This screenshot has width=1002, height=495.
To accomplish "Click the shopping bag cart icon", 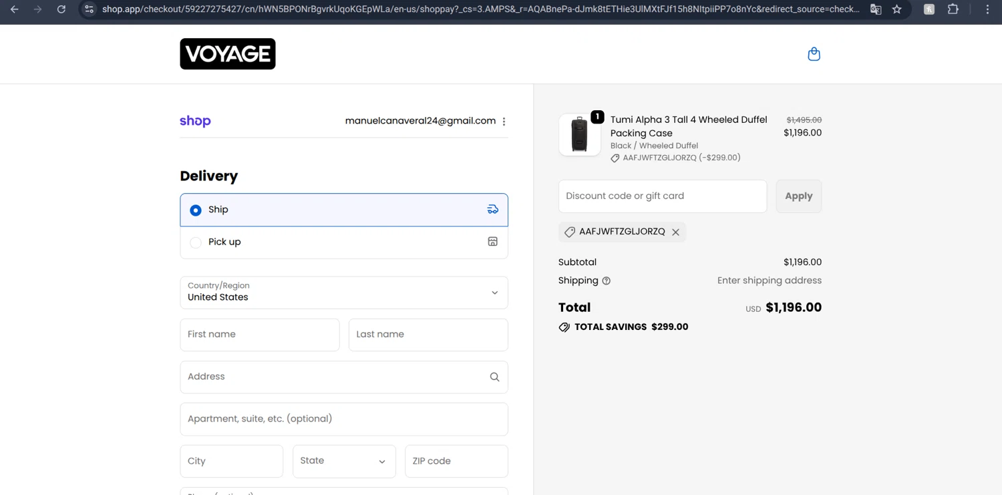I will [814, 54].
